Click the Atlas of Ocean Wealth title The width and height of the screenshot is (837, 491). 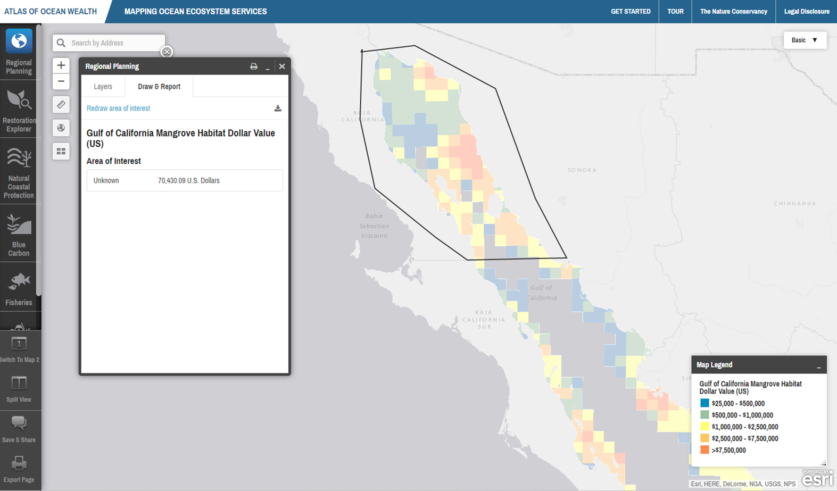[x=51, y=11]
